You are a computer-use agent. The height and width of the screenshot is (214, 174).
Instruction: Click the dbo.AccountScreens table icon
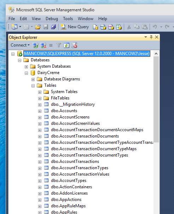(46, 117)
